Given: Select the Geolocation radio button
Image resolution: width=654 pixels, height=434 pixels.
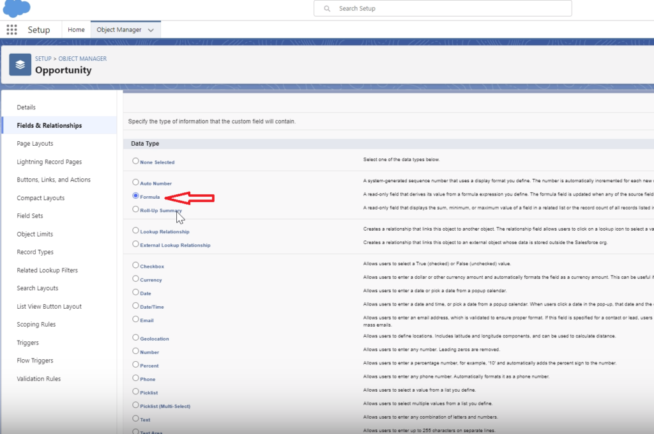Looking at the screenshot, I should pyautogui.click(x=135, y=337).
